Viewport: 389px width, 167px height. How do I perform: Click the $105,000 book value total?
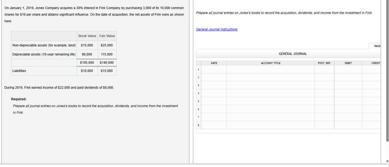pyautogui.click(x=87, y=63)
